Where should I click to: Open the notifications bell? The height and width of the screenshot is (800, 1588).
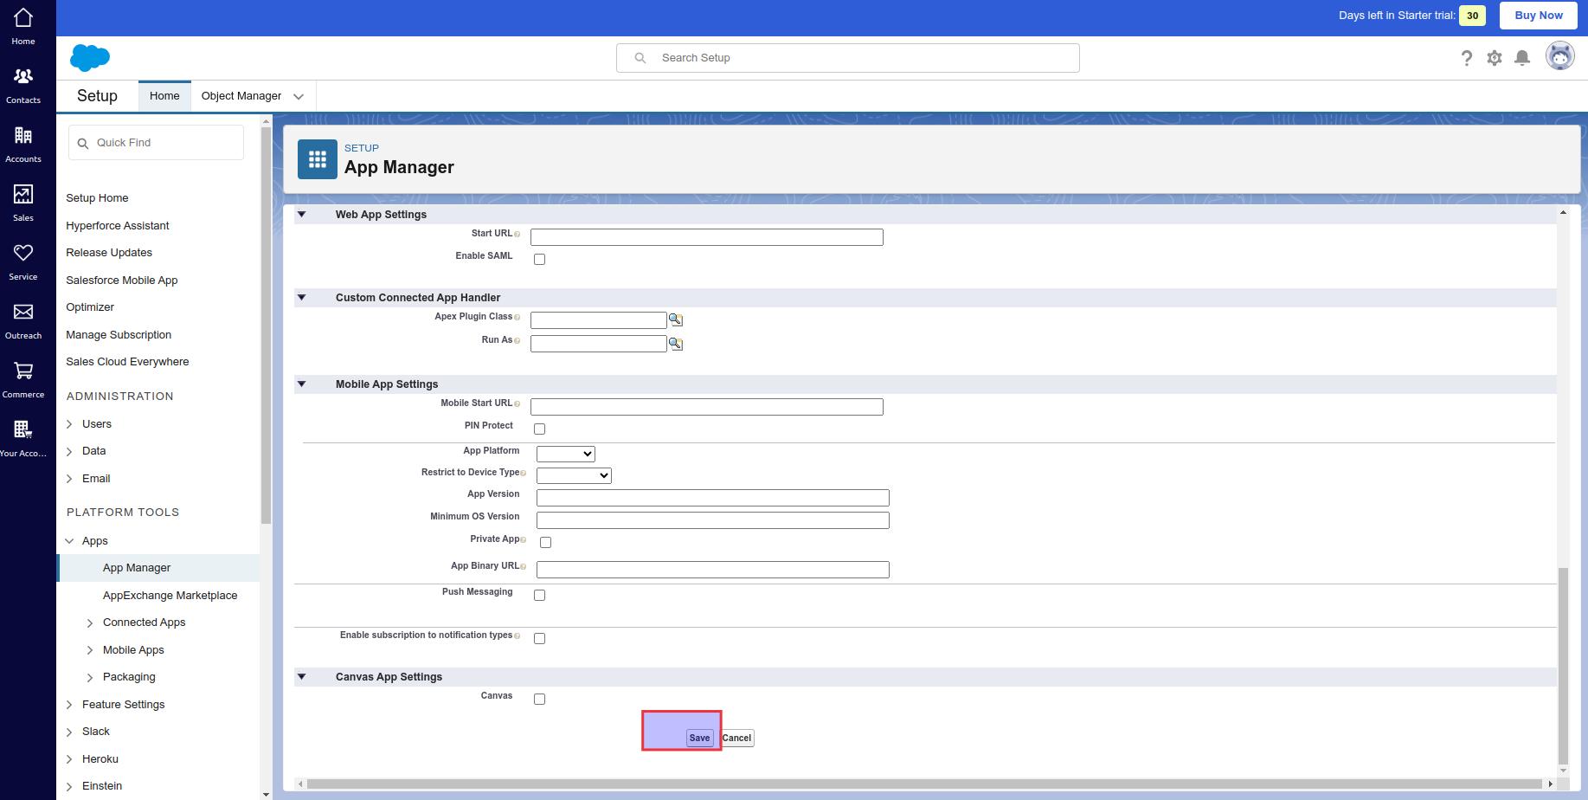coord(1522,58)
